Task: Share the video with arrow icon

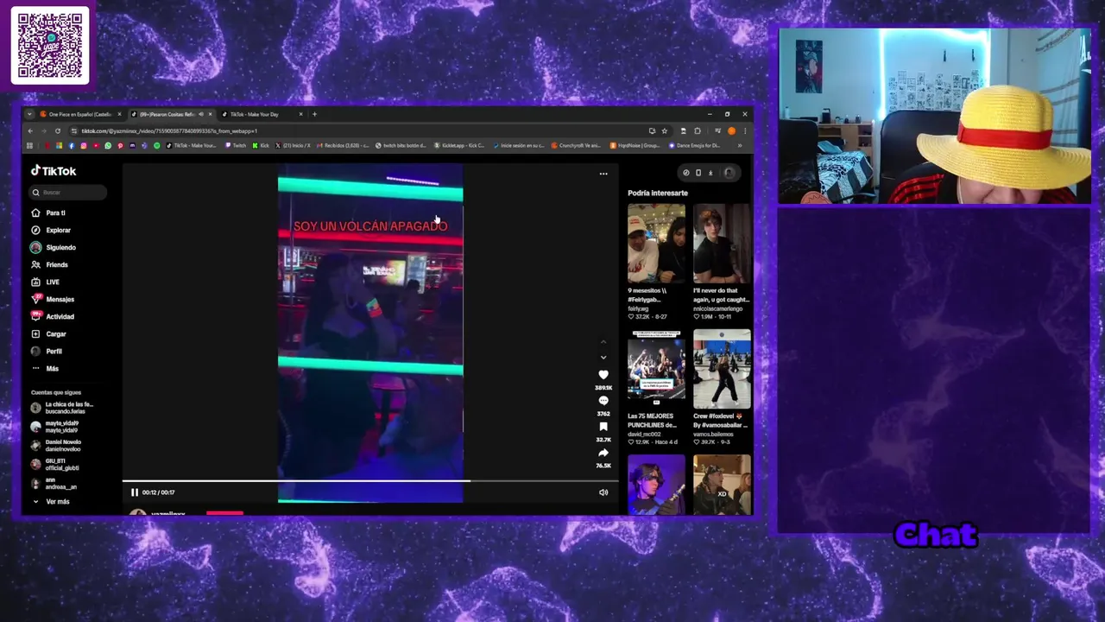Action: [x=603, y=453]
